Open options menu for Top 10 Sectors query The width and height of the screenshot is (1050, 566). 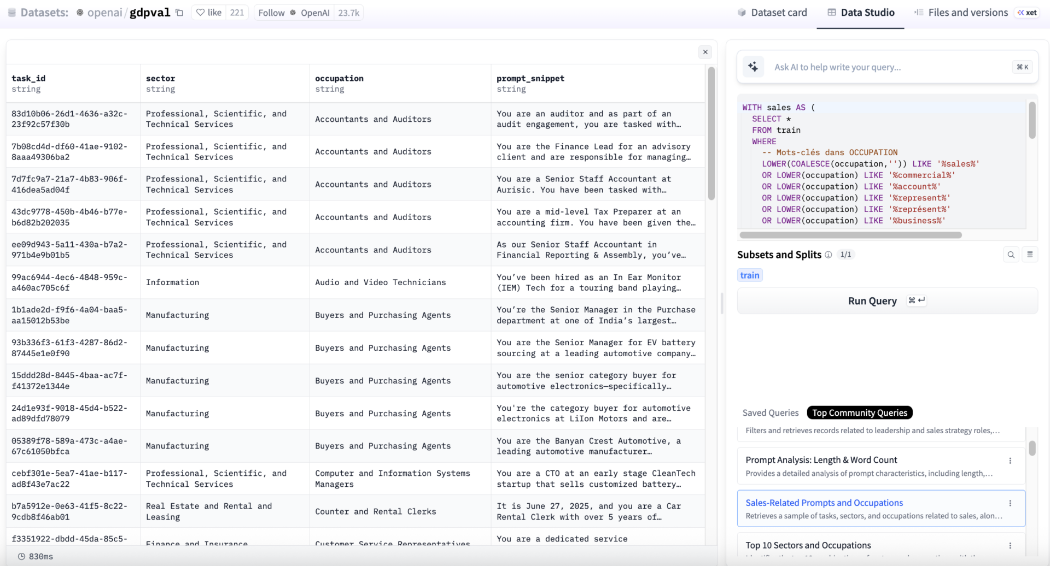point(1010,545)
